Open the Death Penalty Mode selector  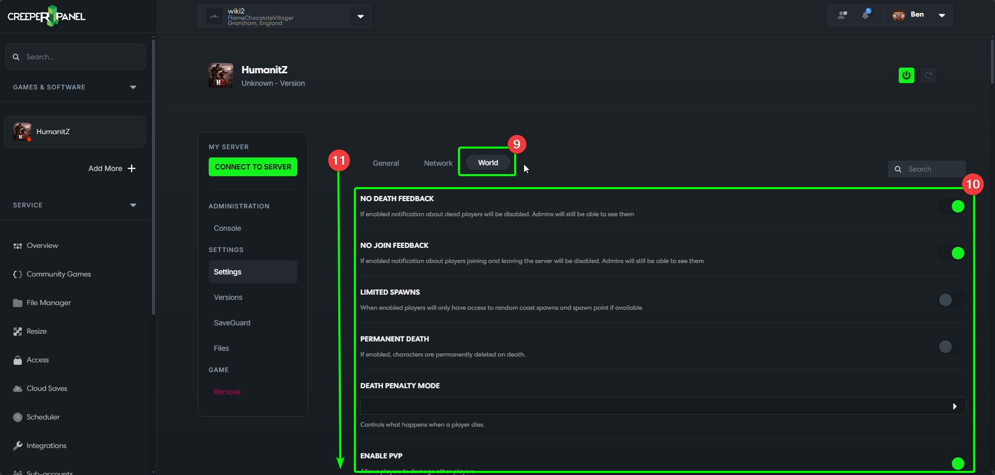click(x=661, y=405)
